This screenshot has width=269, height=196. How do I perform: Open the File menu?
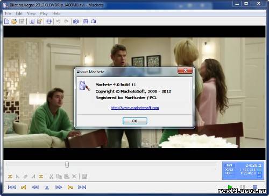(x=8, y=13)
